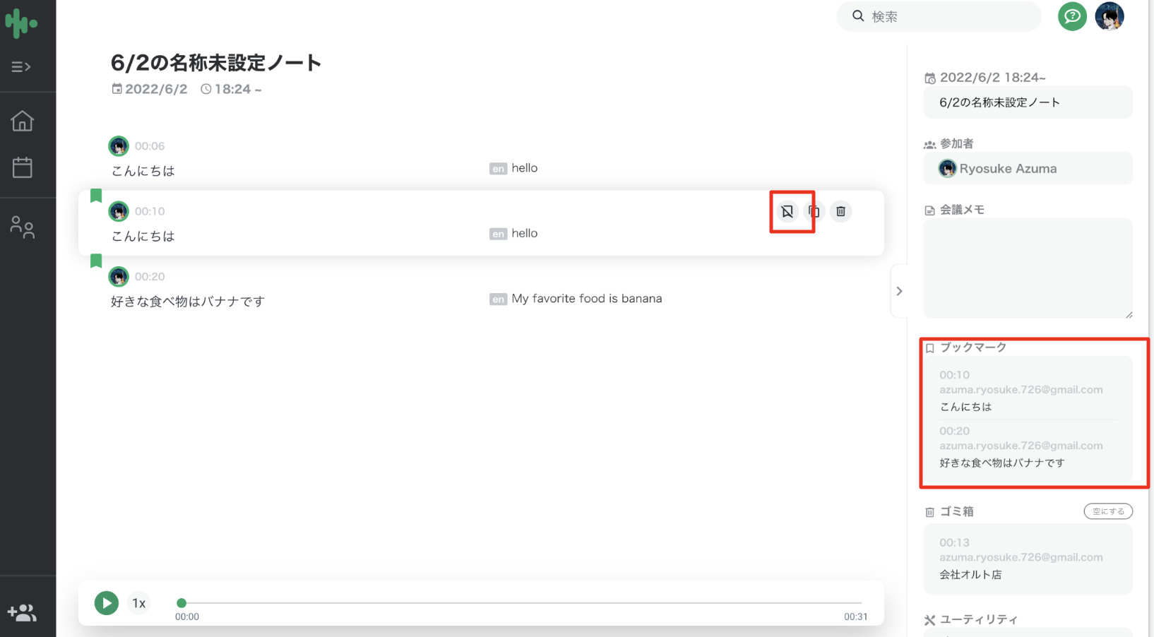
Task: Click the time 18:24 ~ under title
Action: pos(231,89)
